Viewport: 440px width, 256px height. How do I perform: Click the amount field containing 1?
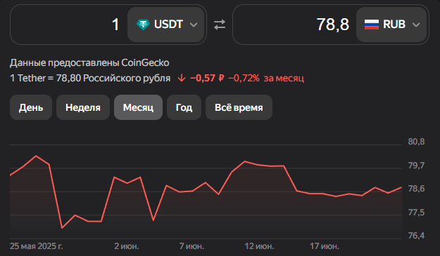click(68, 25)
